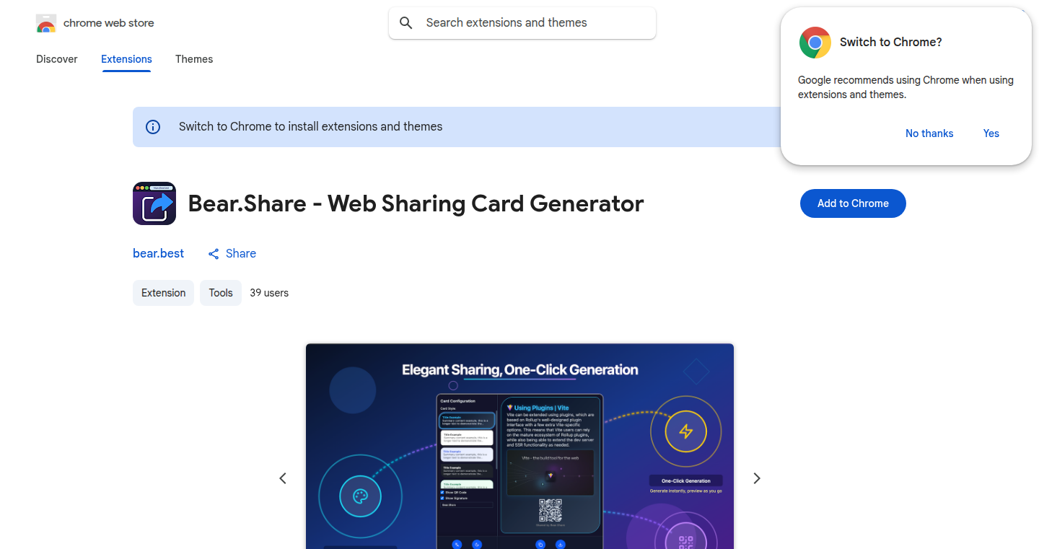Open the Discover tab

point(57,59)
